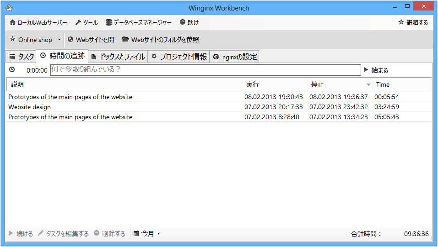Select the 時間の追跡 tab
This screenshot has width=438, height=247.
tap(62, 56)
